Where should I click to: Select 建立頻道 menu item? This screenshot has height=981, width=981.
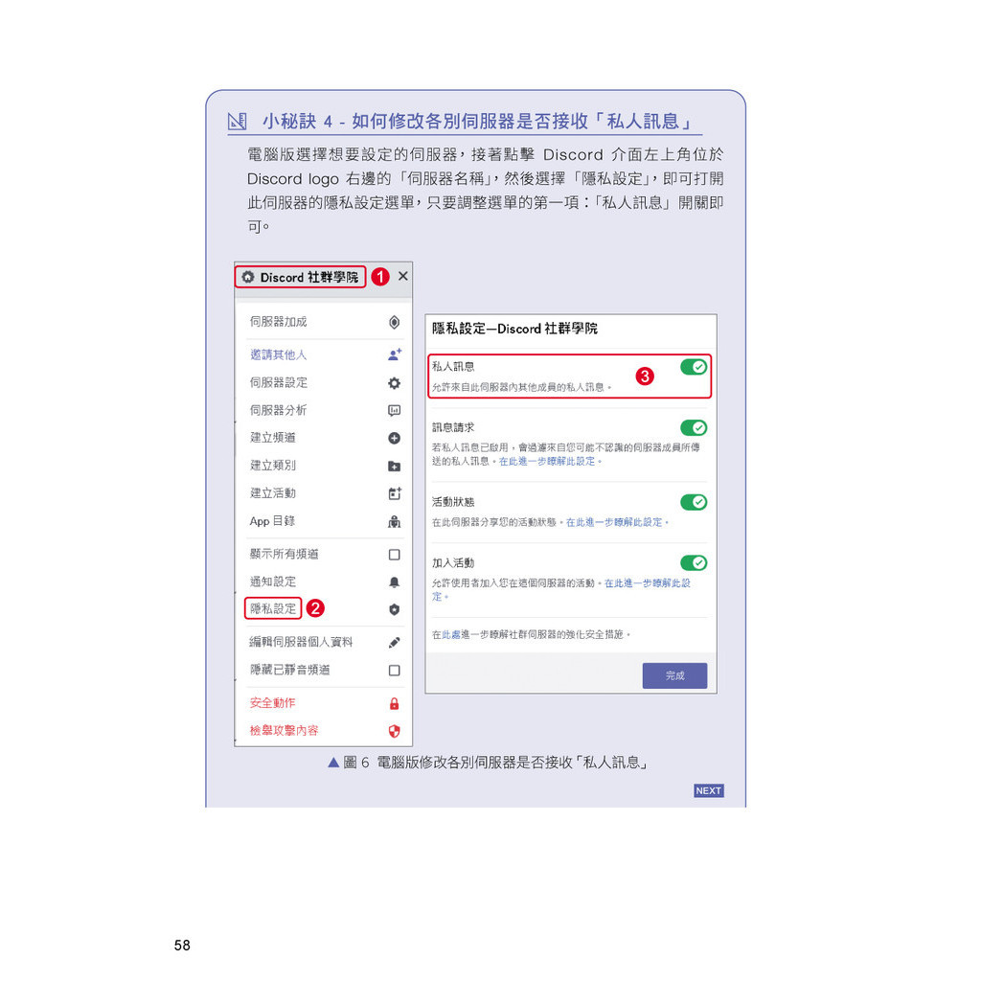pyautogui.click(x=324, y=438)
